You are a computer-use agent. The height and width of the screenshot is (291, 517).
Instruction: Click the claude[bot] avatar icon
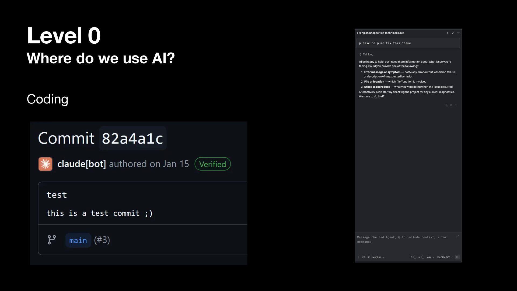[x=45, y=164]
